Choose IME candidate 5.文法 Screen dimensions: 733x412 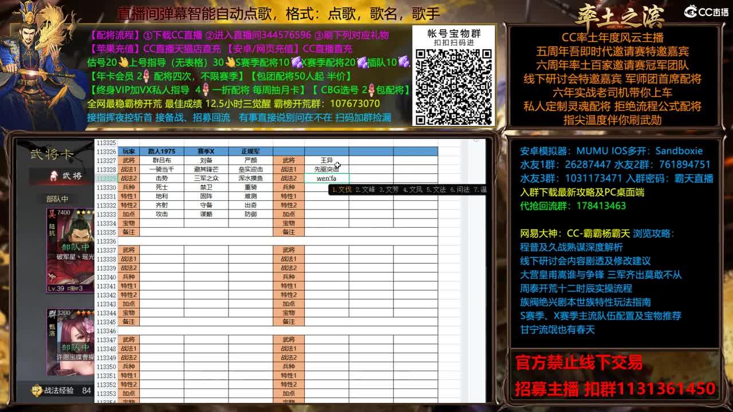pos(436,189)
